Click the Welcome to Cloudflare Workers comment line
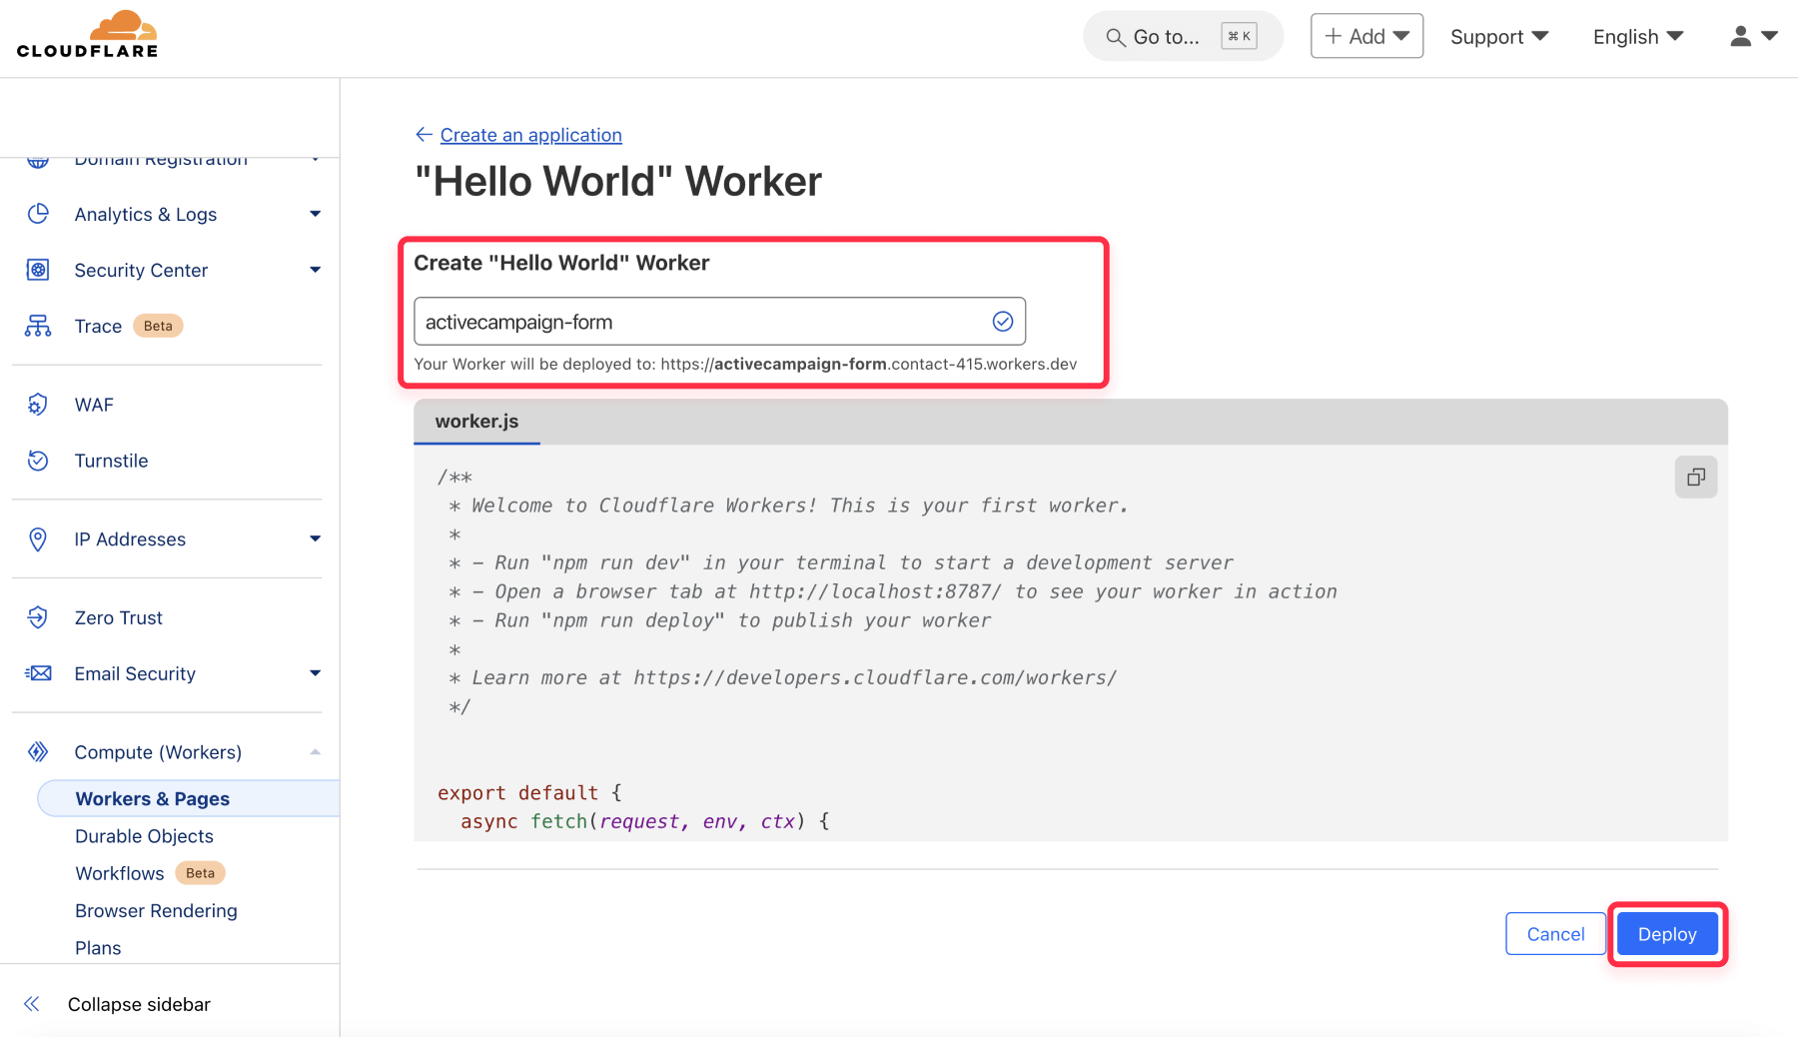Screen dimensions: 1798x1037 789,506
